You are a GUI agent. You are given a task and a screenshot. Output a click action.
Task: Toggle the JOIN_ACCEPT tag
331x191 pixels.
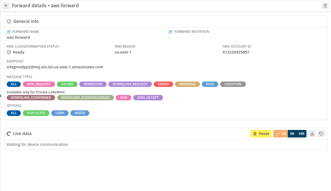pyautogui.click(x=148, y=98)
